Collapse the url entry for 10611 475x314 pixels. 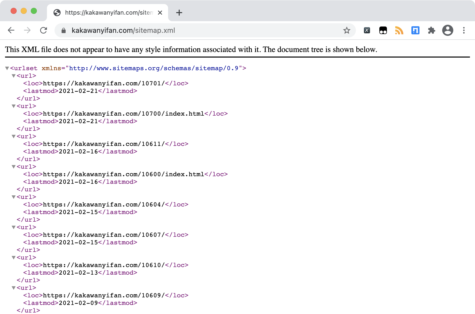14,136
